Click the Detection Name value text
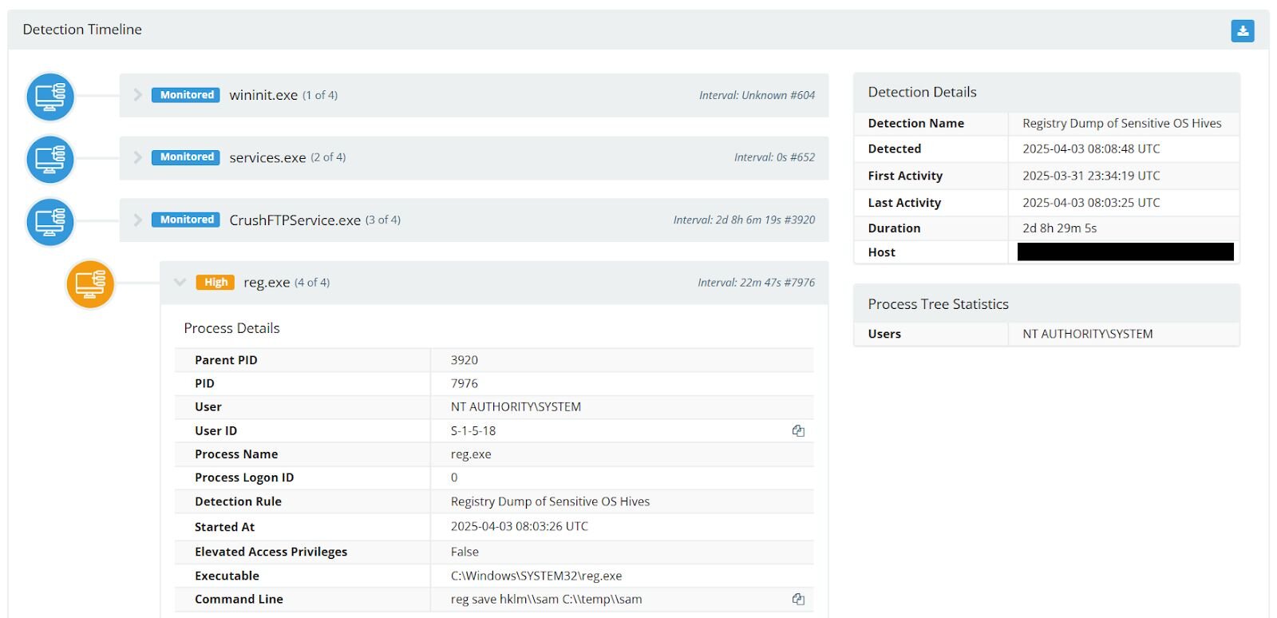The height and width of the screenshot is (618, 1277). tap(1121, 124)
